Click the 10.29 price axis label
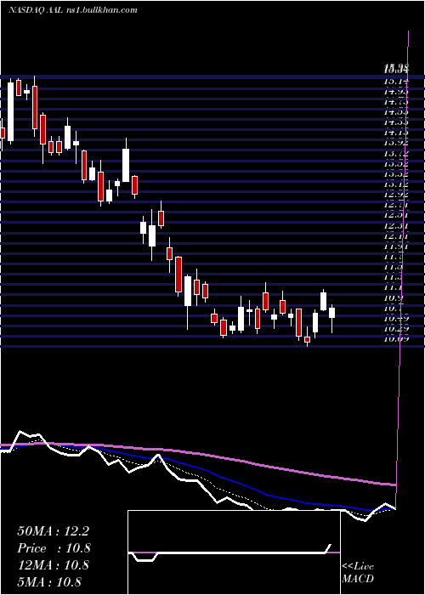425x595 pixels. 396,328
